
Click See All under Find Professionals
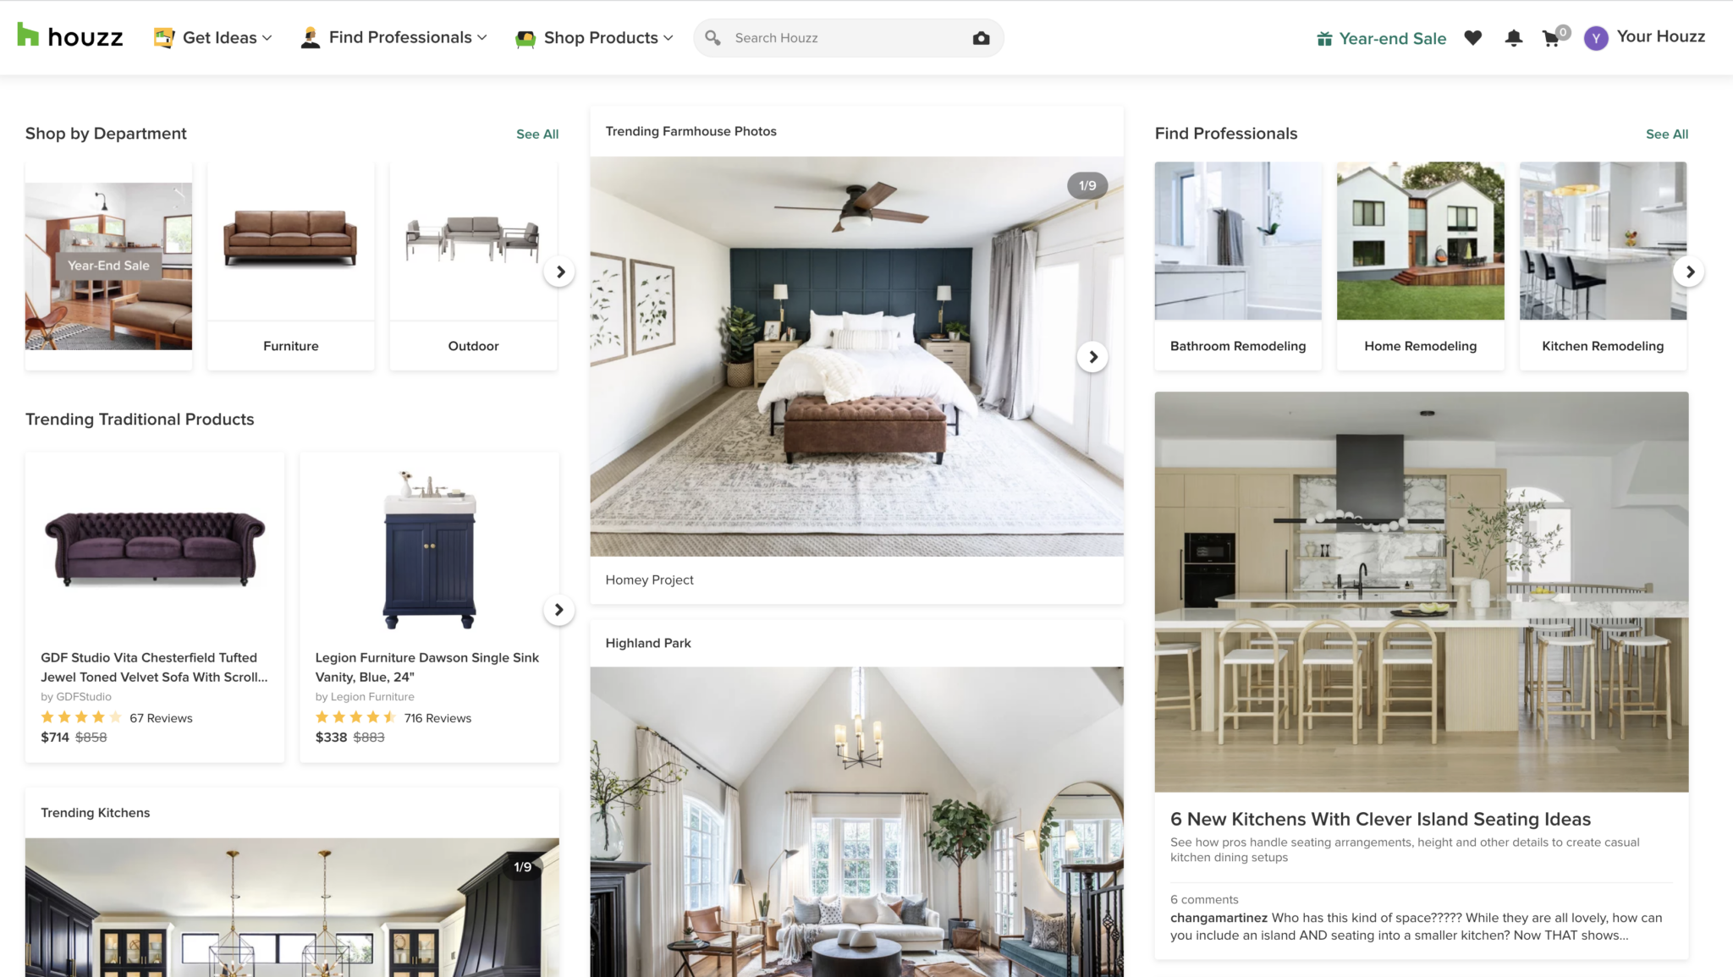[1666, 134]
